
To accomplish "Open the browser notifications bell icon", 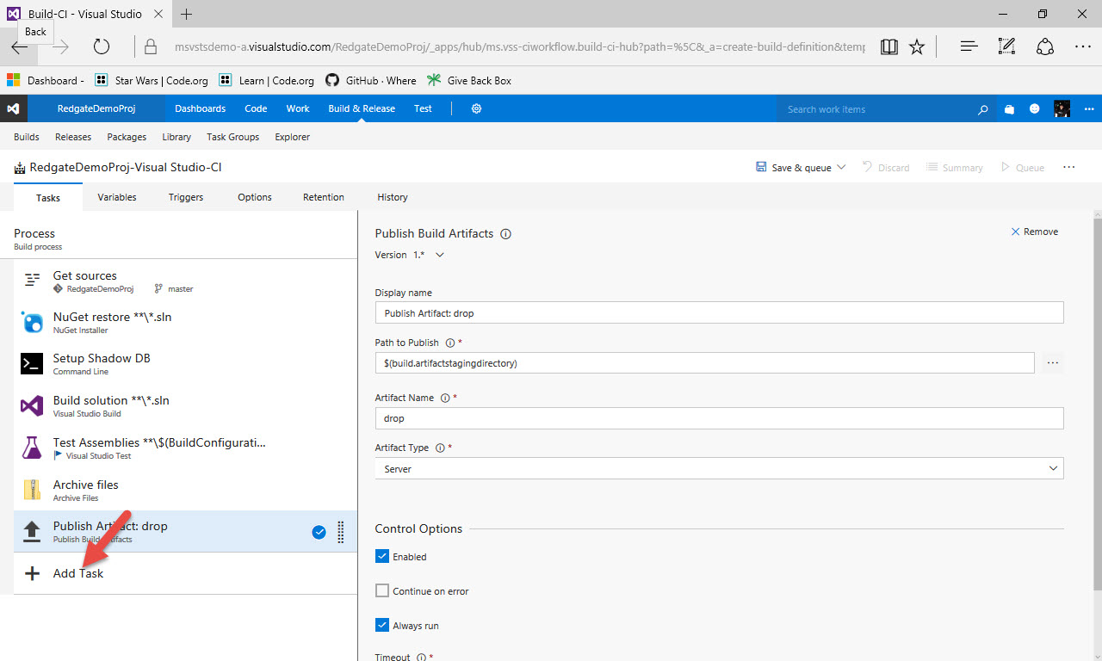I will [x=1044, y=47].
